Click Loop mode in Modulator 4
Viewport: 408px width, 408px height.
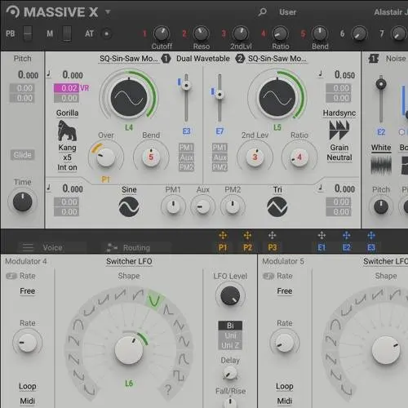28,386
